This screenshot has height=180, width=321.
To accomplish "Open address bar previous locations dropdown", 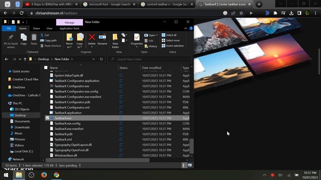I will [x=94, y=59].
